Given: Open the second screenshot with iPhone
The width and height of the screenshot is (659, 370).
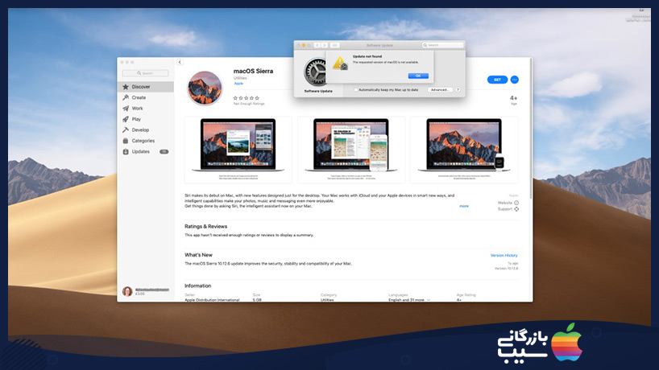Looking at the screenshot, I should [x=351, y=150].
